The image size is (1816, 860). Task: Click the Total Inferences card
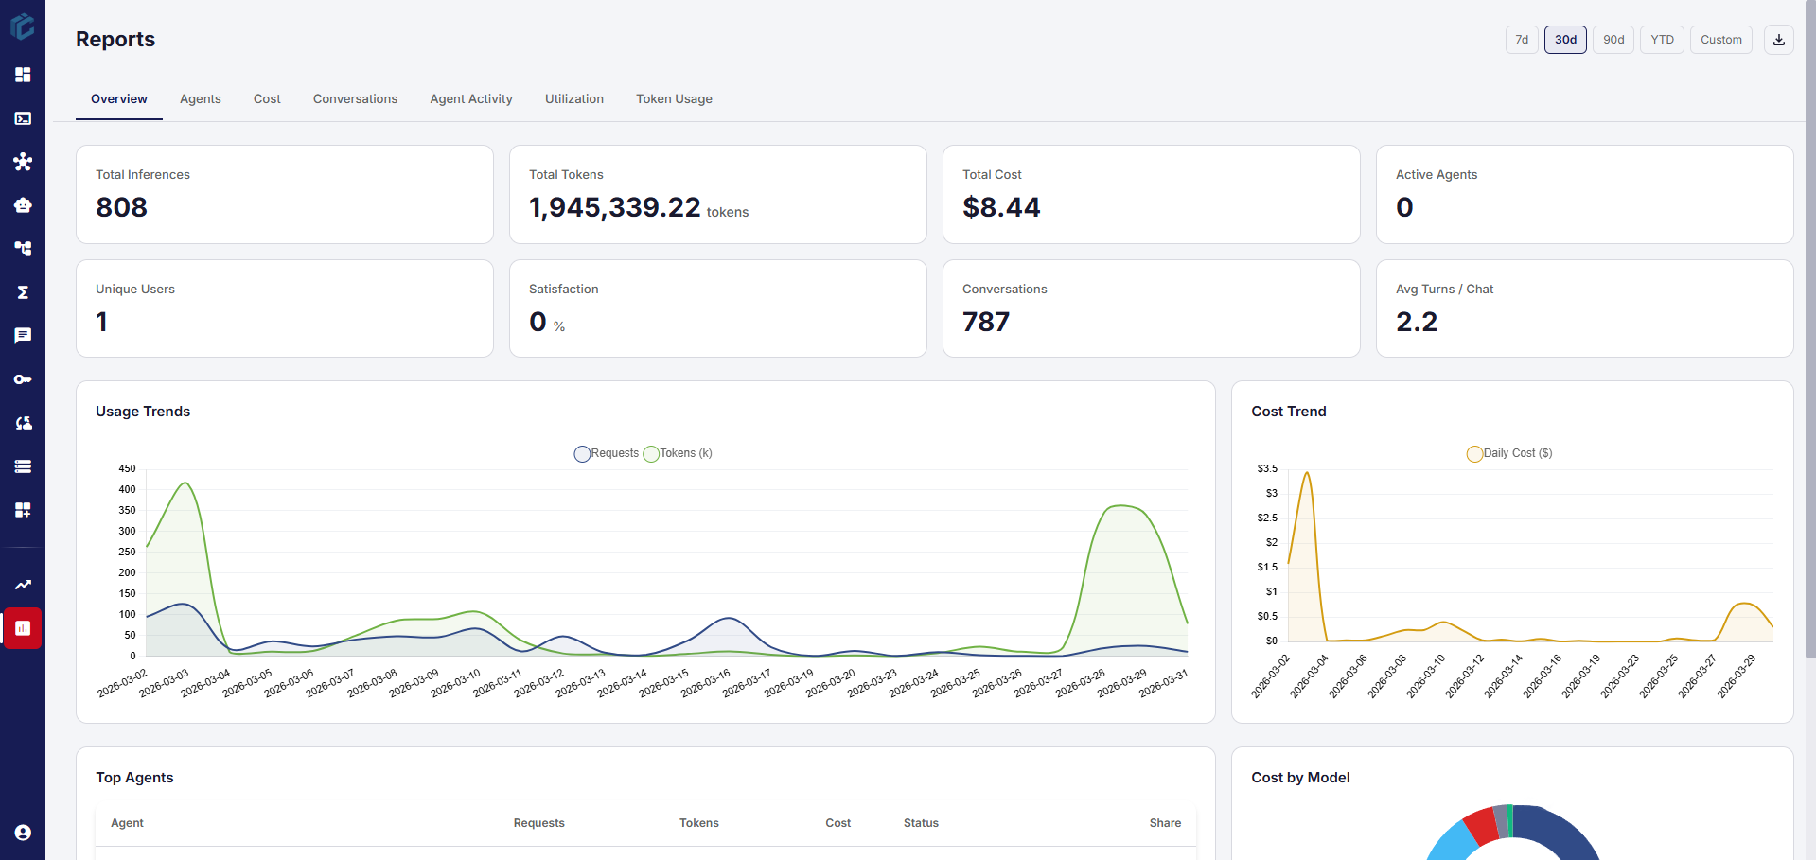pos(285,194)
